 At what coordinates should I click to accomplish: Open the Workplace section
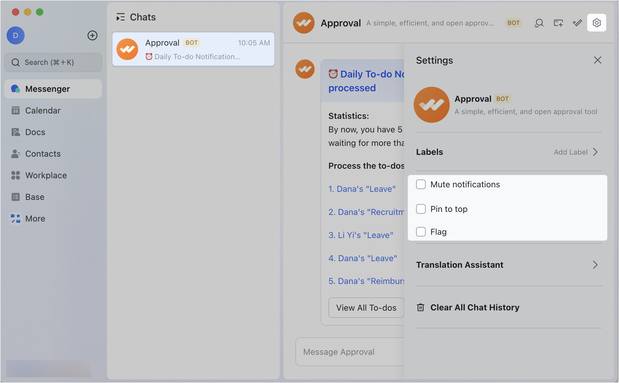tap(46, 175)
